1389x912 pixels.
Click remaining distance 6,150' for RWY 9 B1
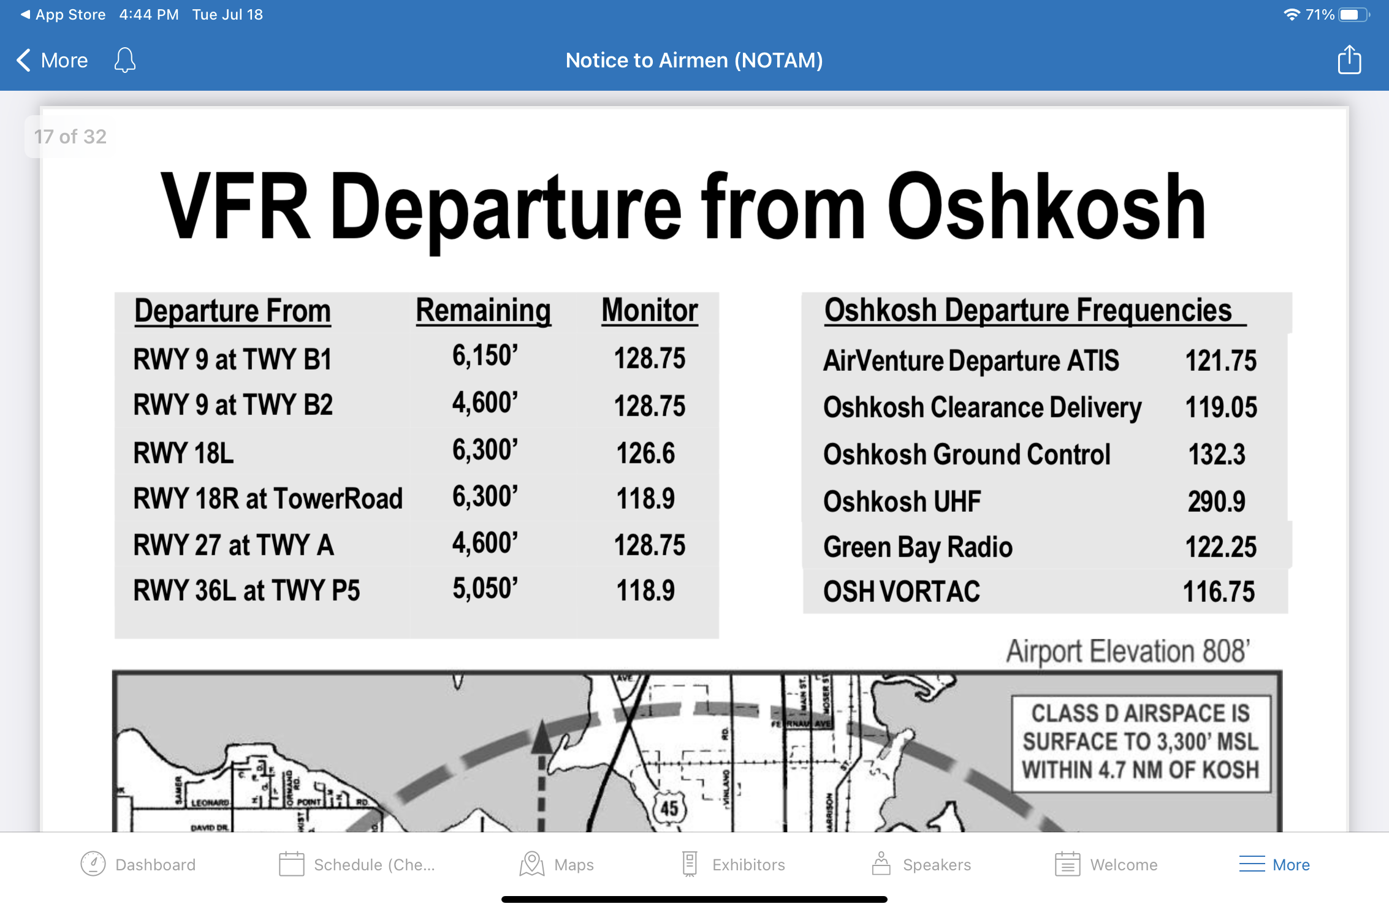click(485, 356)
